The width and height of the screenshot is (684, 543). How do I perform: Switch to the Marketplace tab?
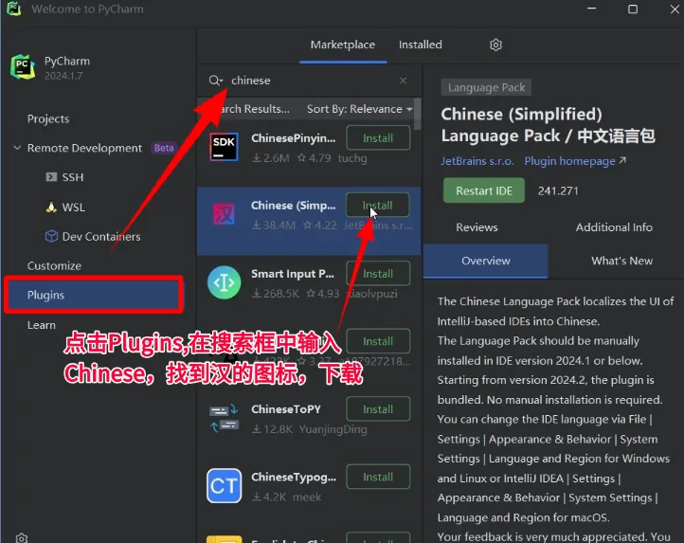click(x=342, y=45)
